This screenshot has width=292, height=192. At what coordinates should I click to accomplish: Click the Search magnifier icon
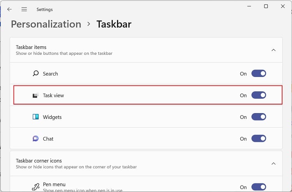point(36,73)
